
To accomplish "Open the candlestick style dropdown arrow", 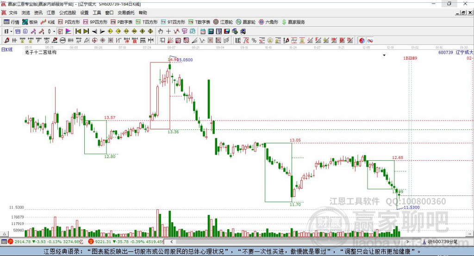I will pos(54,31).
